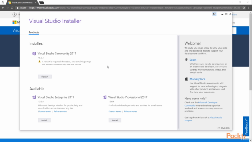Switch to the Products tab
This screenshot has width=252, height=142.
point(34,32)
